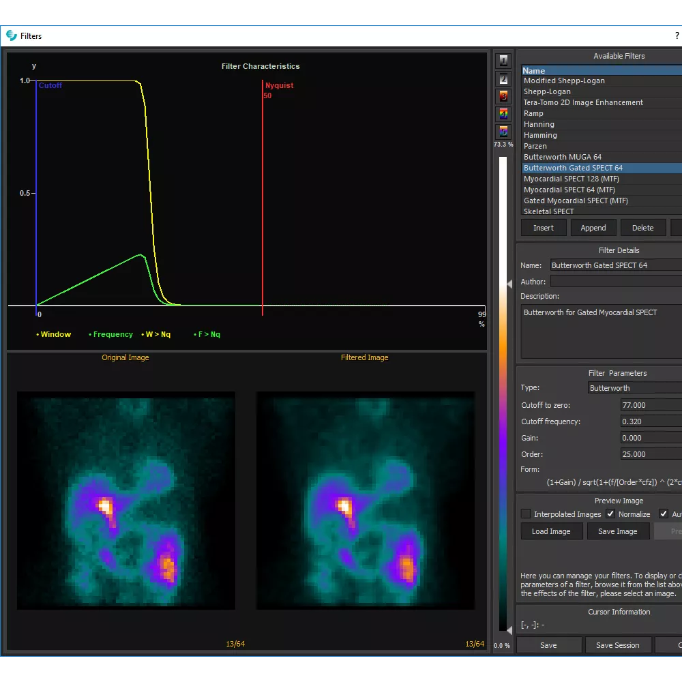Click the Name column header
The height and width of the screenshot is (682, 682).
click(602, 70)
